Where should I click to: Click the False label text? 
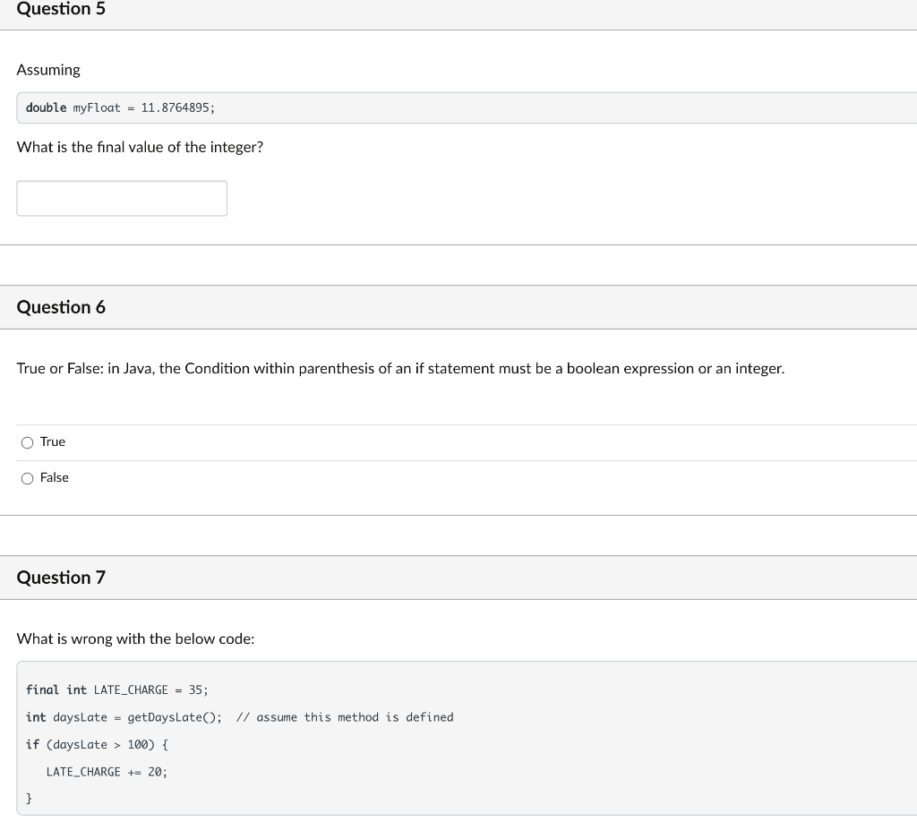pos(55,477)
